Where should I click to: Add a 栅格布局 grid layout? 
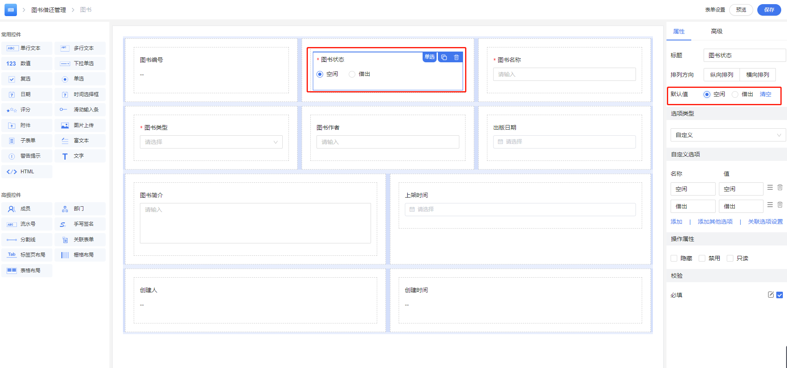tap(80, 255)
